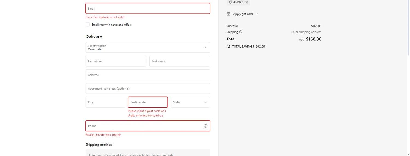This screenshot has height=156, width=410.
Task: Click into the First name field
Action: [116, 61]
